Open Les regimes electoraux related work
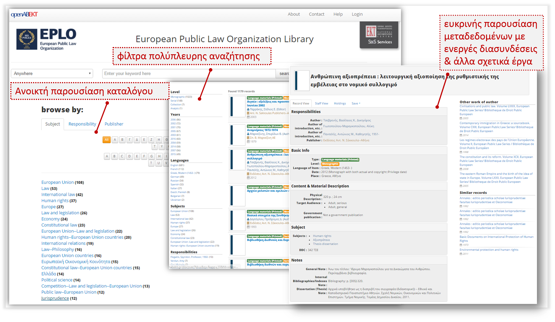The height and width of the screenshot is (322, 555). [497, 144]
